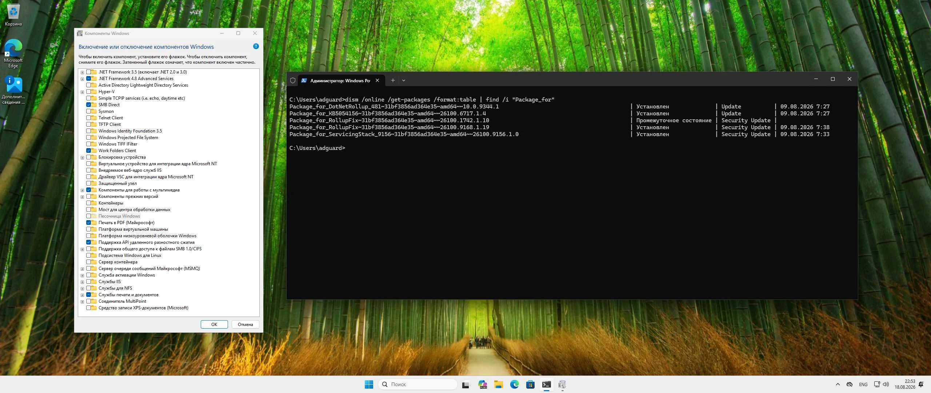Open Task View on taskbar
The height and width of the screenshot is (393, 931).
click(x=465, y=385)
